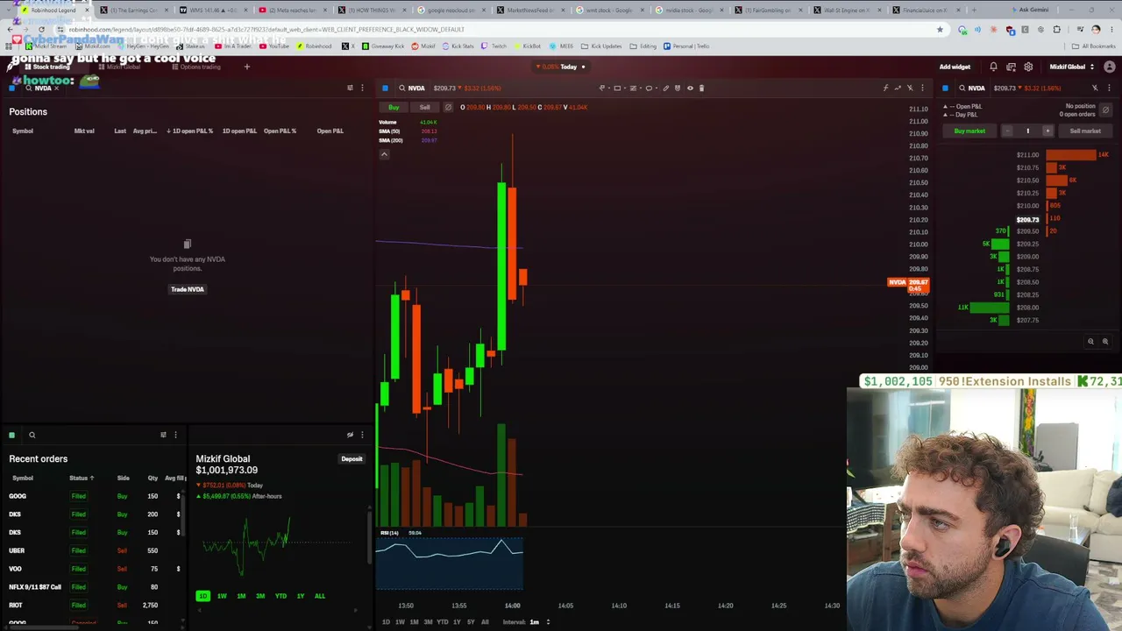Screen dimensions: 1122x631
Task: Select YTD range in account chart
Action: point(280,596)
